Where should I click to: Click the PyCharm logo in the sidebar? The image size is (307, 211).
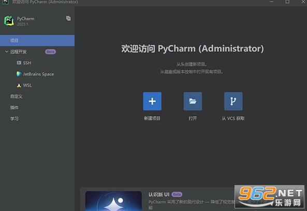pos(9,21)
